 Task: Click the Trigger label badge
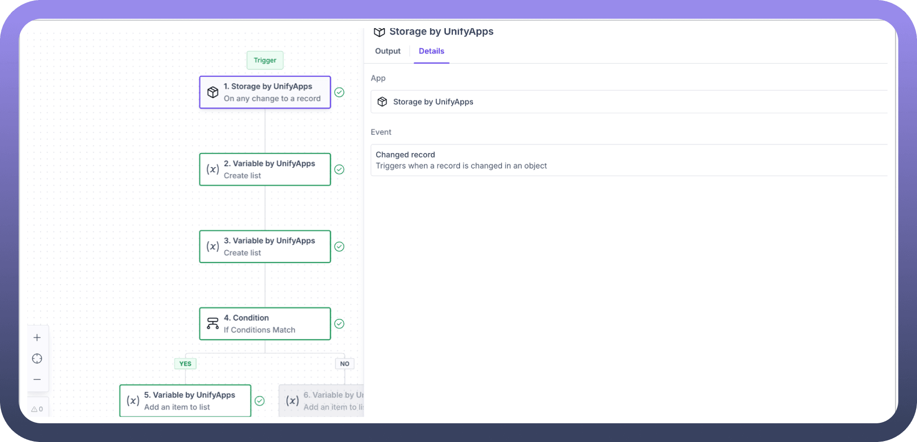(265, 60)
